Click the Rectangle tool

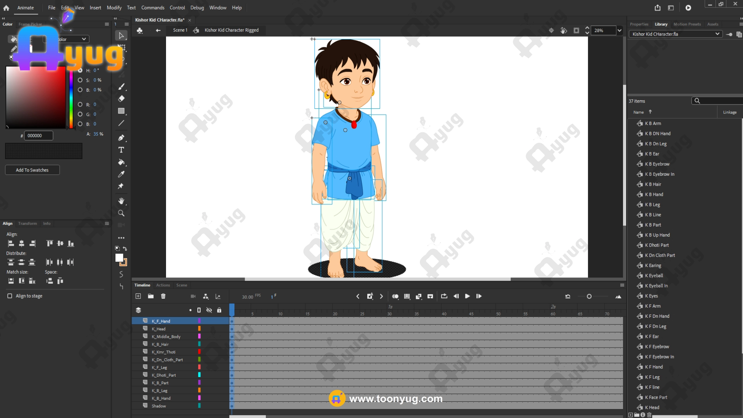click(x=121, y=111)
